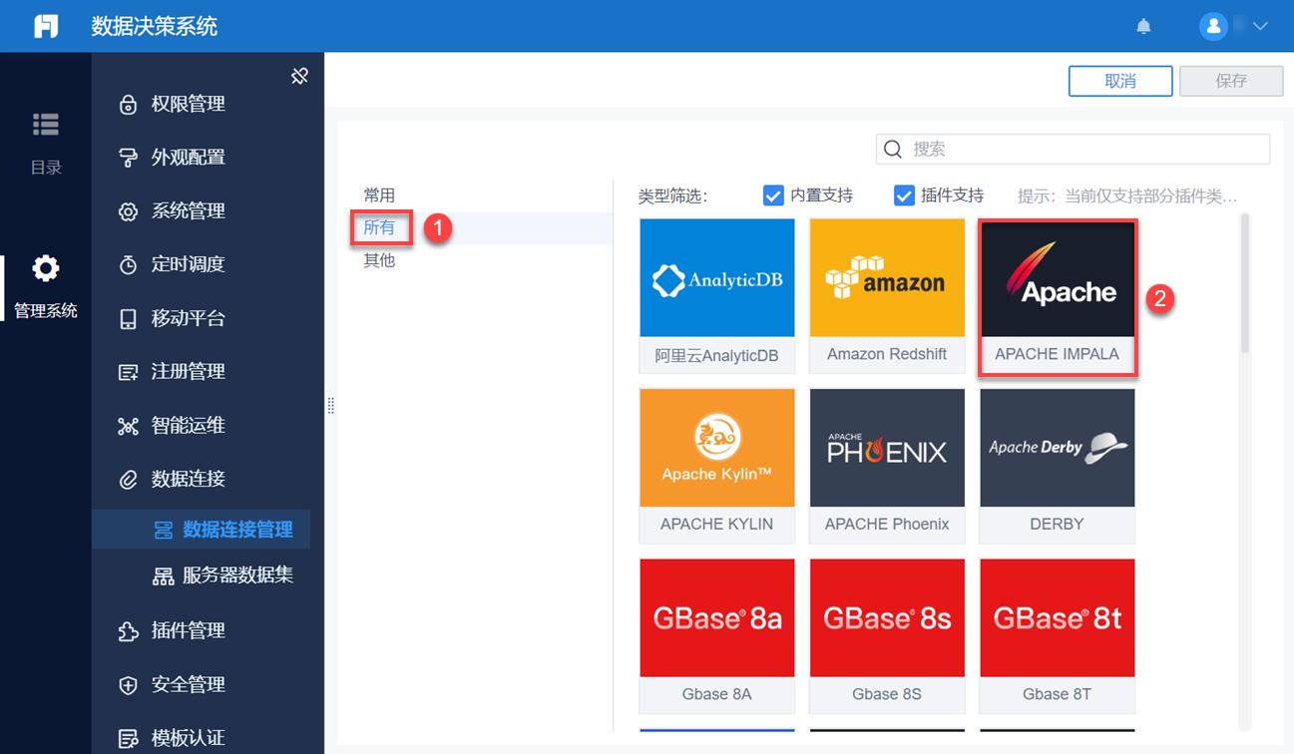Open the notification bell
Image resolution: width=1294 pixels, height=754 pixels.
(x=1144, y=27)
